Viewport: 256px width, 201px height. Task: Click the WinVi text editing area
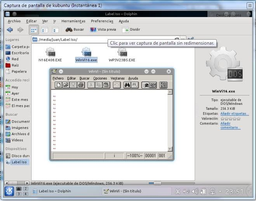click(110, 120)
